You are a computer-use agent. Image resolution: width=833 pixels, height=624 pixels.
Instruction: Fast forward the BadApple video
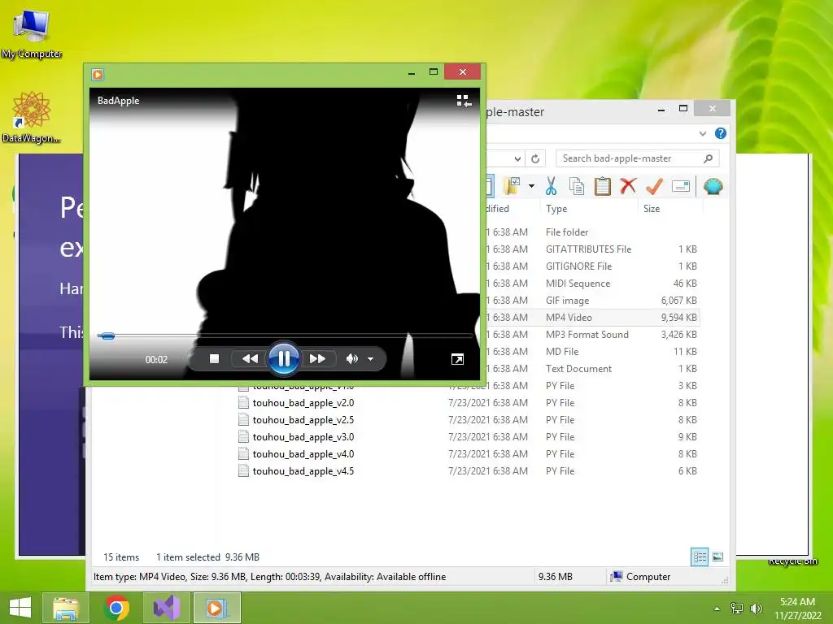coord(318,358)
